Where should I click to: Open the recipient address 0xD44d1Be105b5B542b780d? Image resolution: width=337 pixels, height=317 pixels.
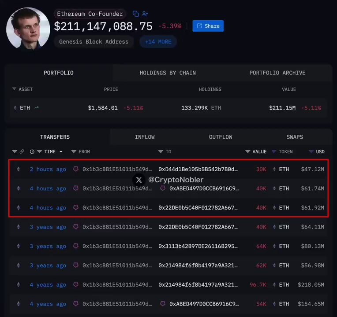198,169
